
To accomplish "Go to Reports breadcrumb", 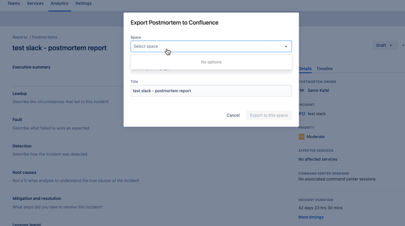I will (20, 37).
